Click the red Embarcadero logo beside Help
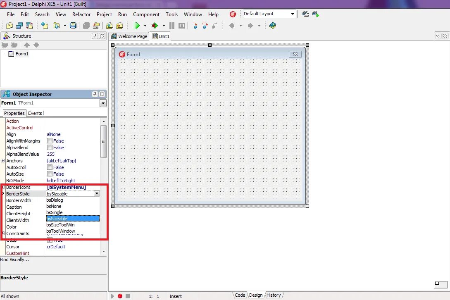This screenshot has width=450, height=300. (233, 14)
